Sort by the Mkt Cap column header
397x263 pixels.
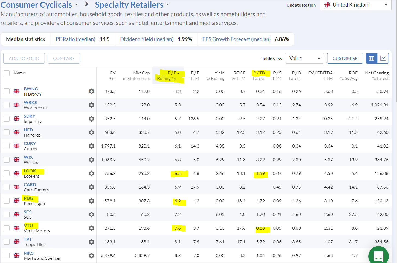[x=136, y=76]
